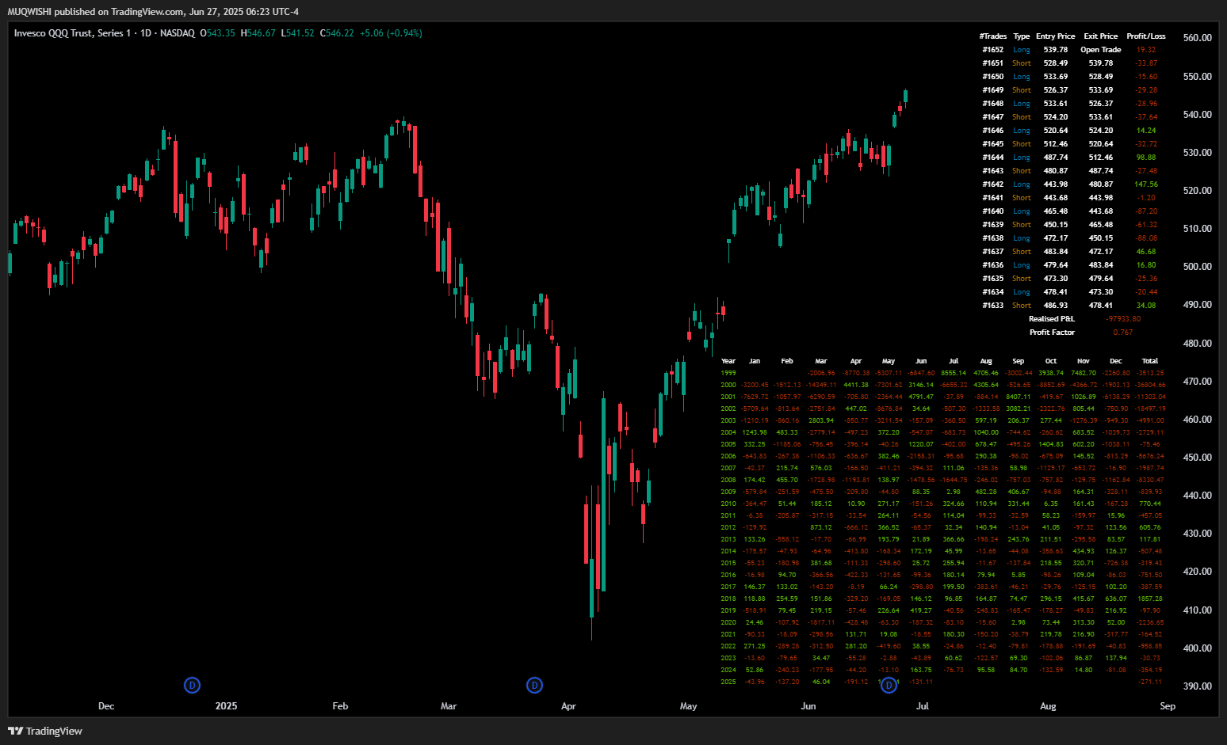Click the 8407.11 September value for 2001

1019,397
